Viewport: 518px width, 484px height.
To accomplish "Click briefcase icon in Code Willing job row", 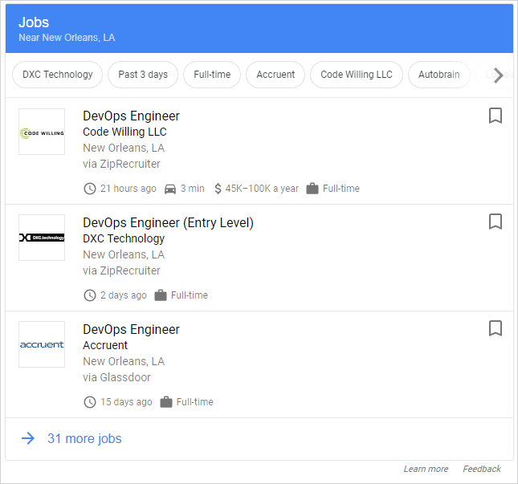I will [x=312, y=189].
